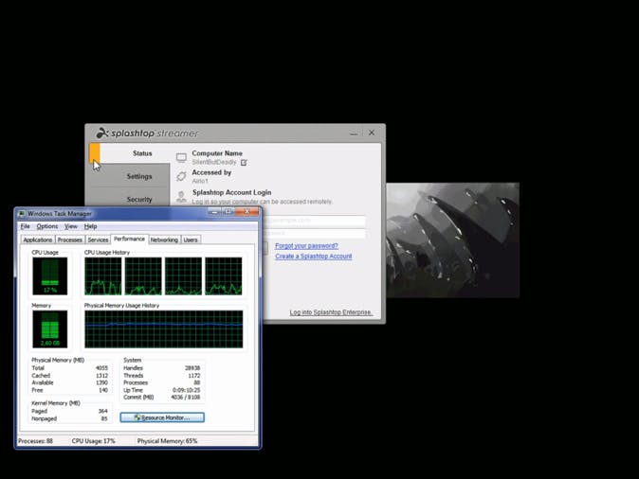Open the File menu in Task Manager

point(26,226)
